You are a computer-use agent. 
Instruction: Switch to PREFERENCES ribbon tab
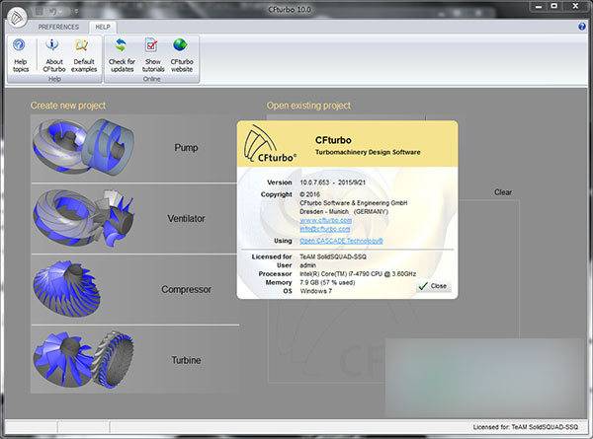58,27
